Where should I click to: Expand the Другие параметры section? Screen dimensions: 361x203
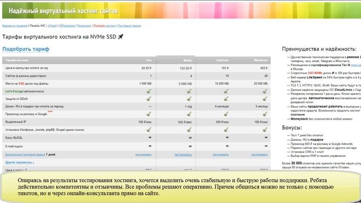pyautogui.click(x=20, y=162)
